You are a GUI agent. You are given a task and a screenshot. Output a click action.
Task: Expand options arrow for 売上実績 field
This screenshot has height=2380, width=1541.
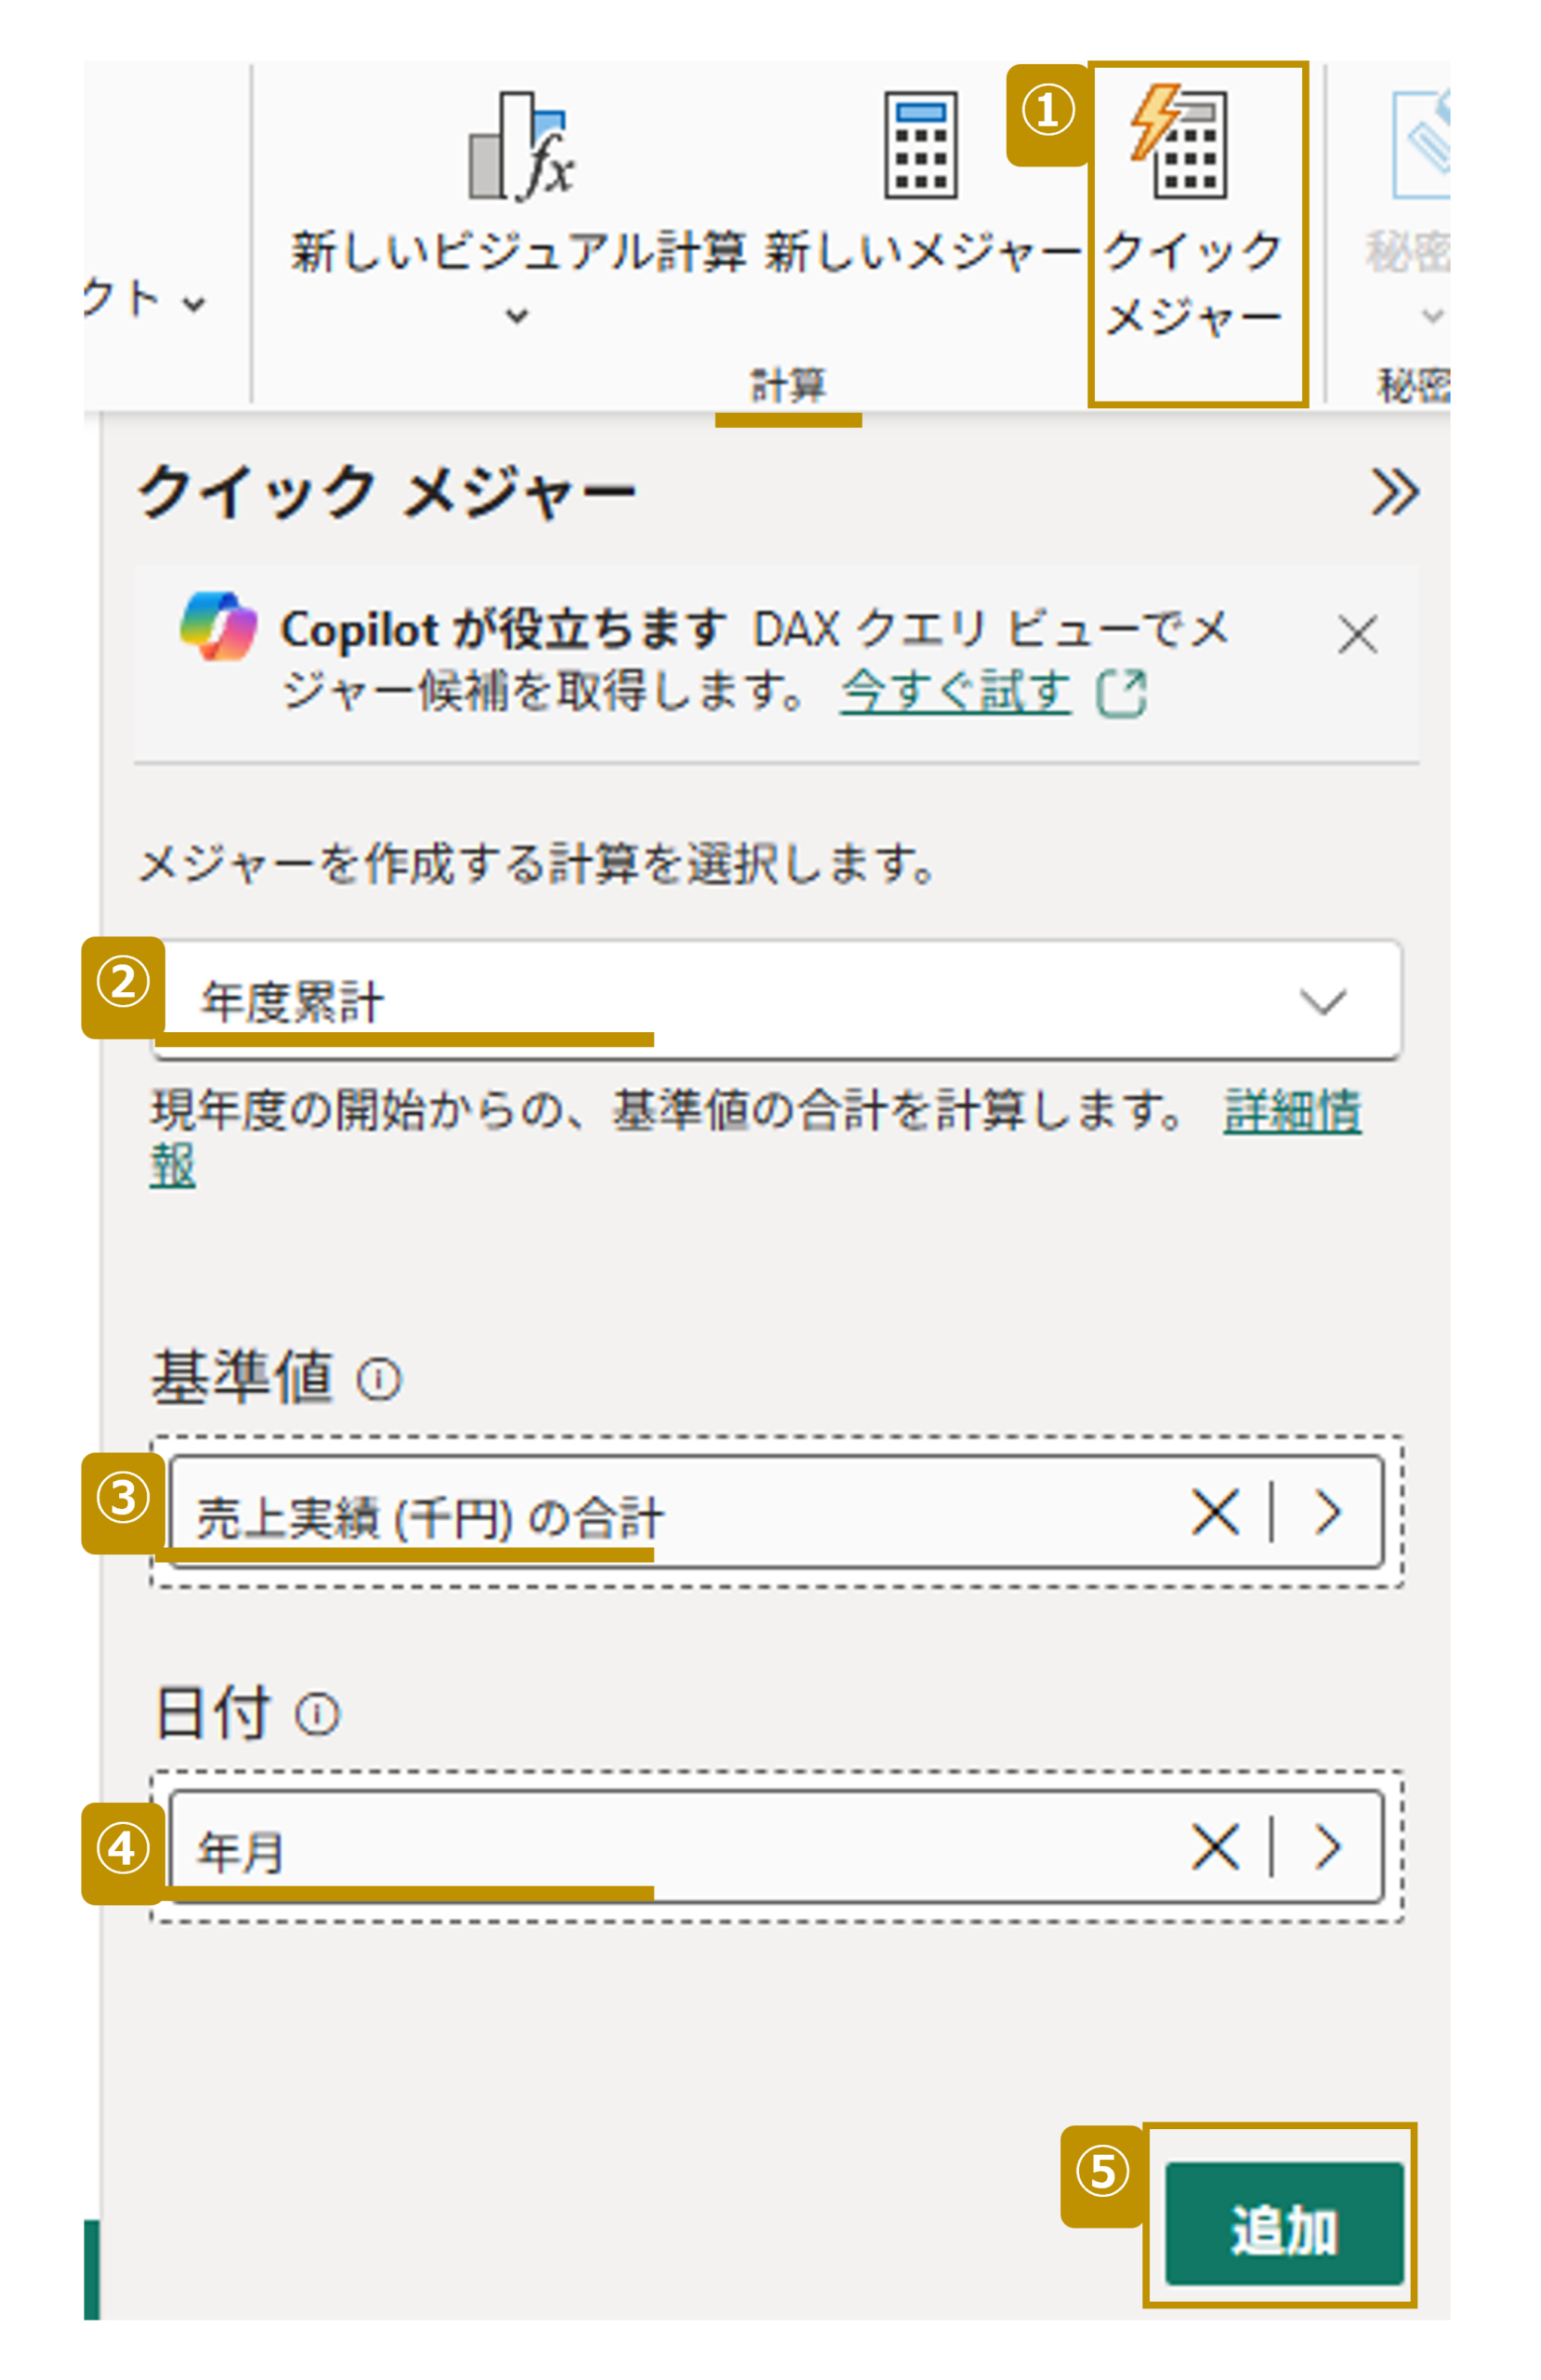[1328, 1511]
